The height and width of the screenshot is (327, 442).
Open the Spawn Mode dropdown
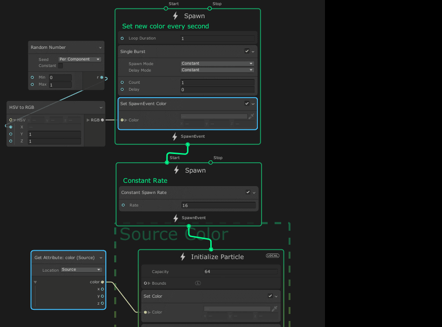click(217, 63)
